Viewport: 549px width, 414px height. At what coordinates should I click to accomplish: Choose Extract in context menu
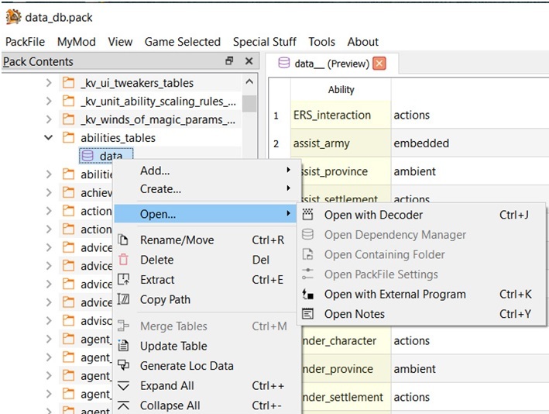click(207, 280)
